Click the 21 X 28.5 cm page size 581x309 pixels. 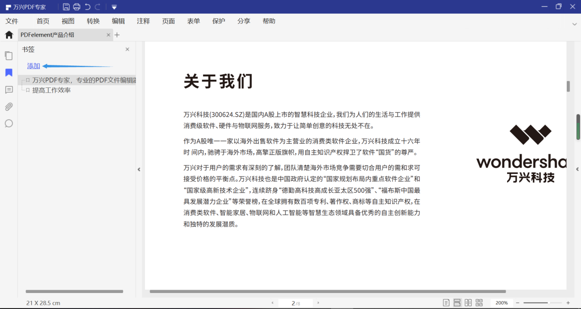point(43,303)
